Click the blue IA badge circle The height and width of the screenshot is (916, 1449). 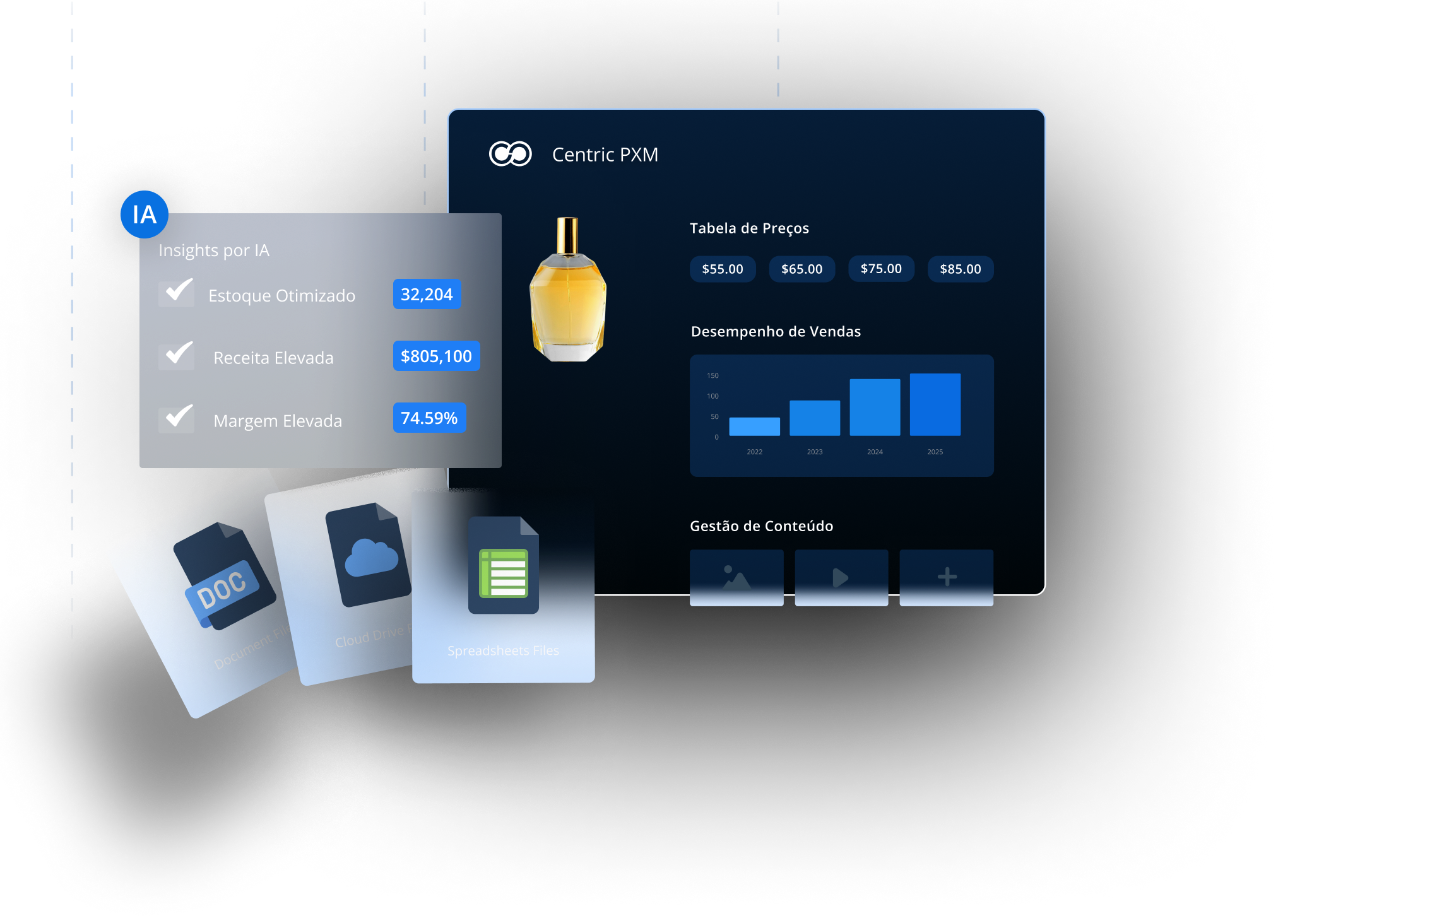point(145,214)
